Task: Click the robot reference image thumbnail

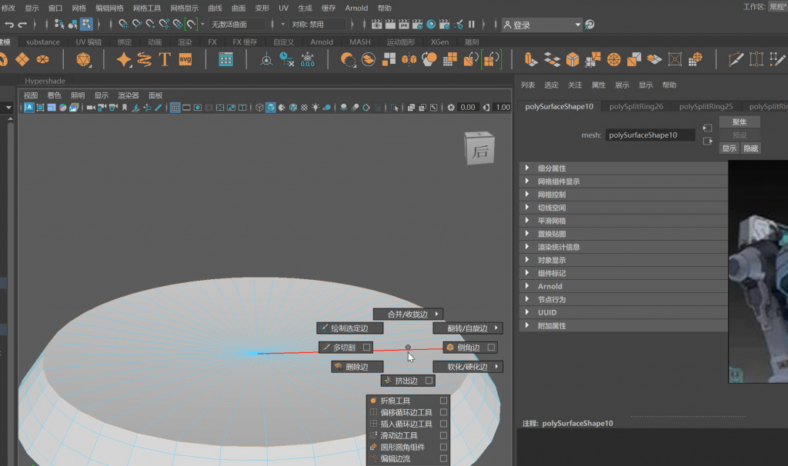Action: coord(758,271)
